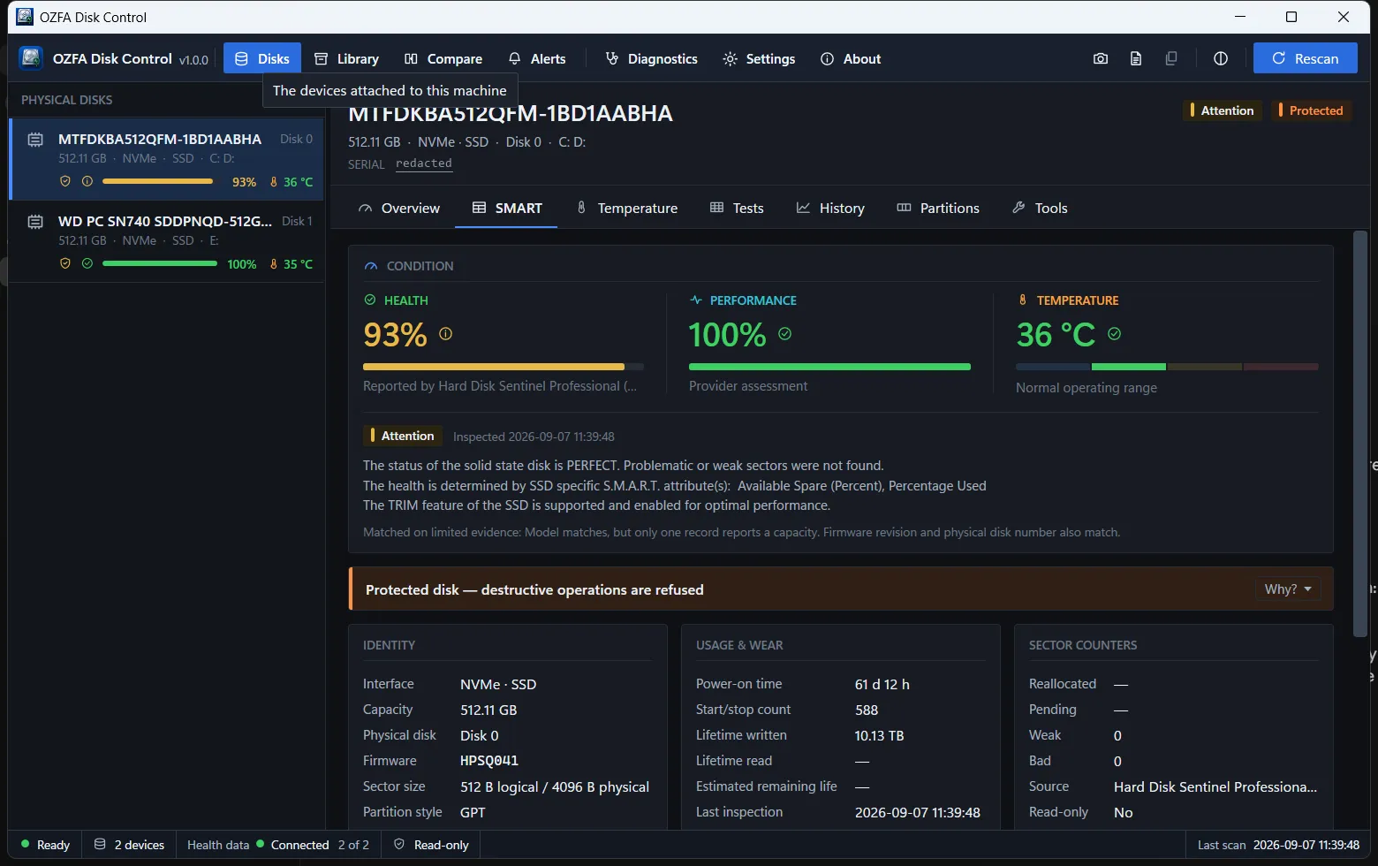Click the thermometer icon beside 35 °C in disk list
Screen dimensions: 1378x866
[x=274, y=263]
